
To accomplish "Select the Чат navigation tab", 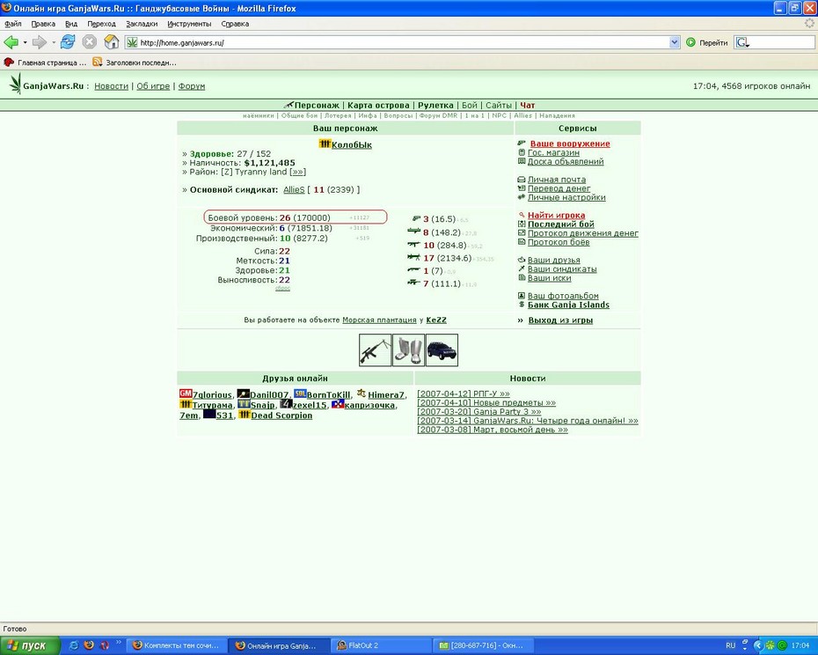I will click(528, 106).
